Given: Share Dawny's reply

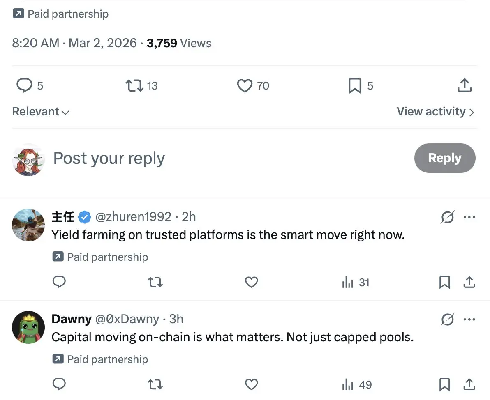Looking at the screenshot, I should (469, 384).
